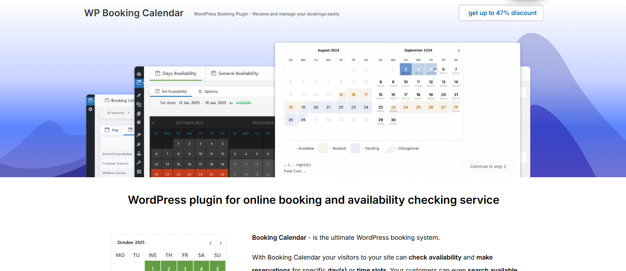This screenshot has width=626, height=271.
Task: Open the Media icon in admin sidebar
Action: click(139, 104)
